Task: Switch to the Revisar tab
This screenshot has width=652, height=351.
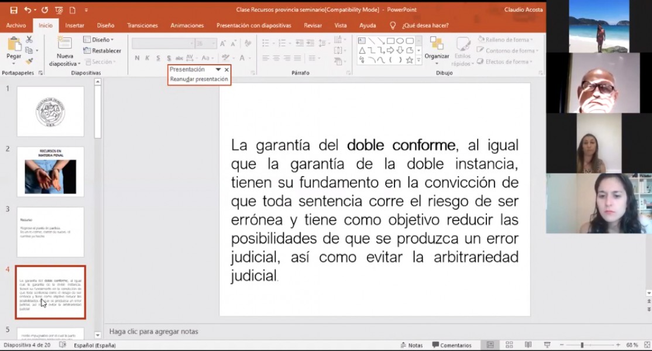Action: click(313, 25)
